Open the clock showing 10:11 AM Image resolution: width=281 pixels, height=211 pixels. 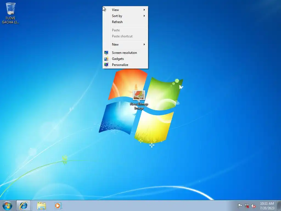[267, 206]
